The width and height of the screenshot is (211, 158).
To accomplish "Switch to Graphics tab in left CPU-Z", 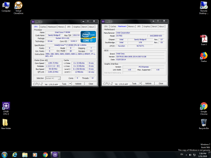I will coord(77,27).
